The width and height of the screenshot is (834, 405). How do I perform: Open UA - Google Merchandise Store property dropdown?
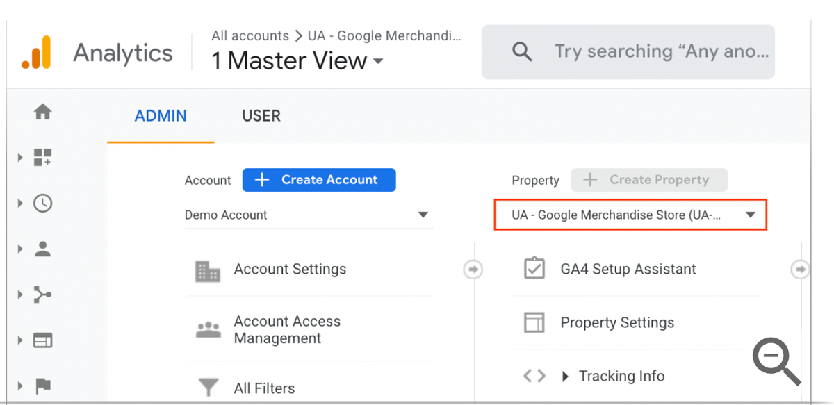tap(630, 215)
